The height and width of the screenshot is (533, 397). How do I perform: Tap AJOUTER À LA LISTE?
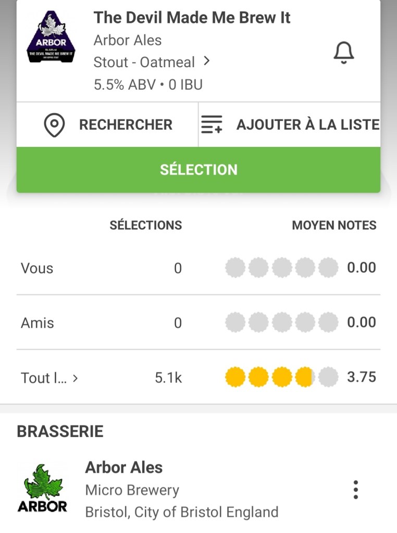pyautogui.click(x=307, y=125)
